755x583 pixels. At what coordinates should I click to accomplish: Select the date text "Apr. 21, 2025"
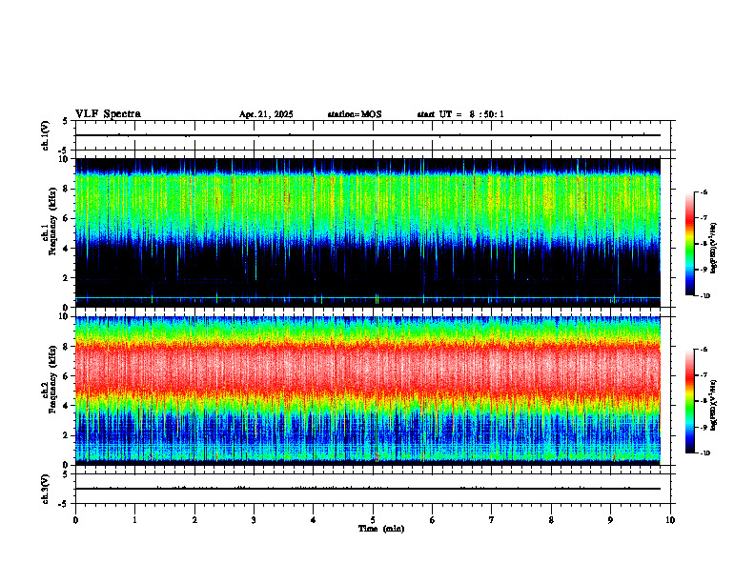tap(266, 114)
